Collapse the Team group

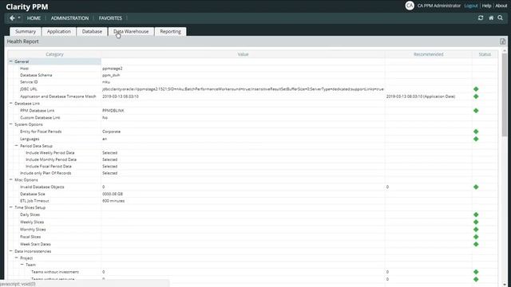click(22, 265)
